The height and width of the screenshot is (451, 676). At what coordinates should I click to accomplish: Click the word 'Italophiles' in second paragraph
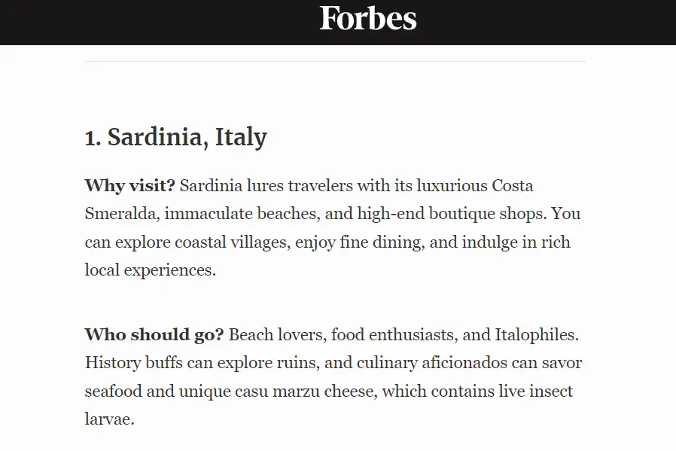(x=534, y=335)
